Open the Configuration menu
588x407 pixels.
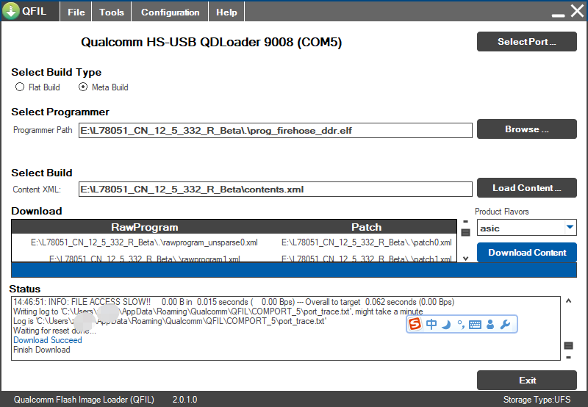tap(170, 12)
